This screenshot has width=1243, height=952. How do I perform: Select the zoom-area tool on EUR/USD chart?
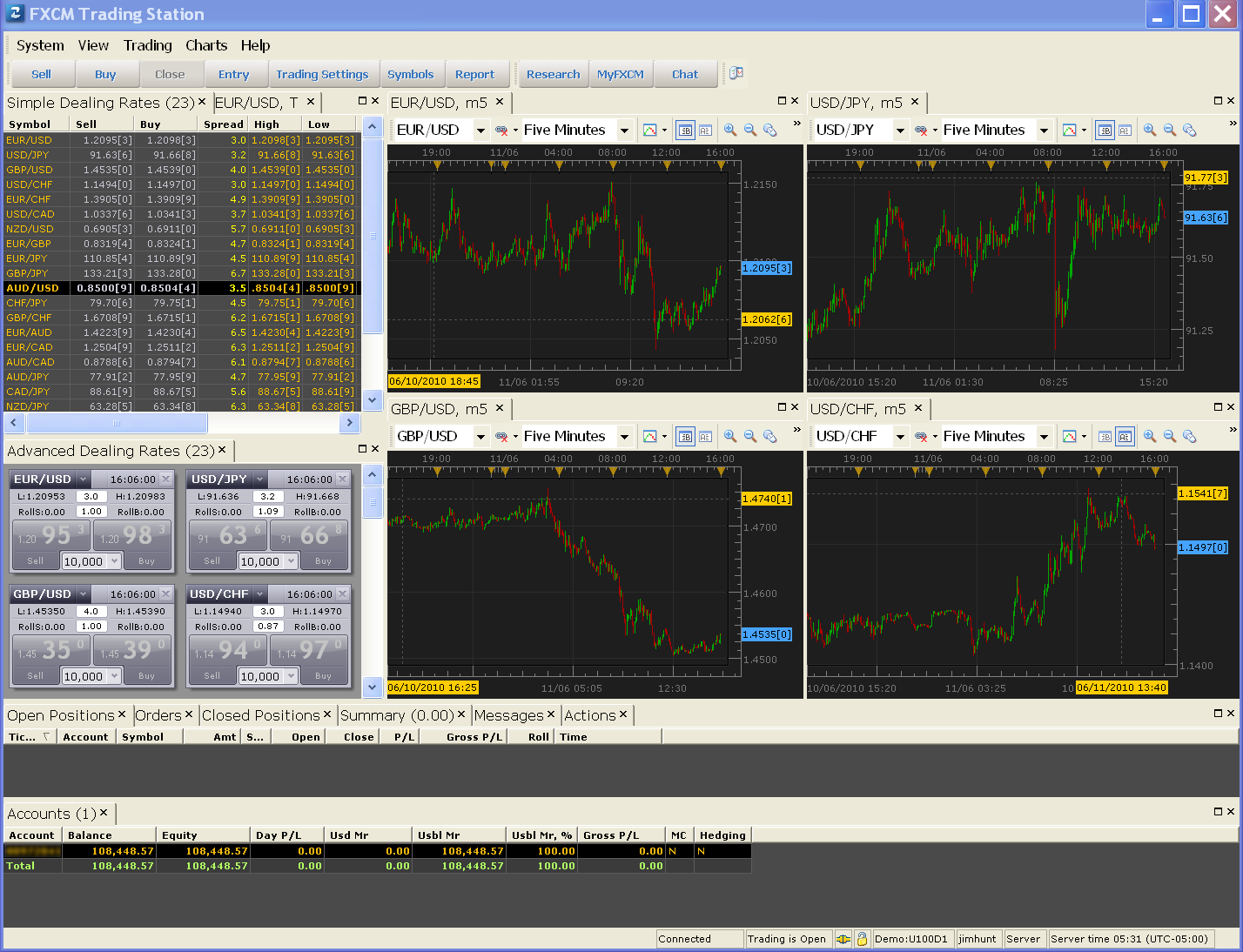(770, 130)
